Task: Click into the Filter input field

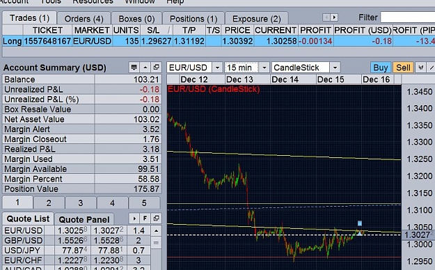Action: (408, 17)
